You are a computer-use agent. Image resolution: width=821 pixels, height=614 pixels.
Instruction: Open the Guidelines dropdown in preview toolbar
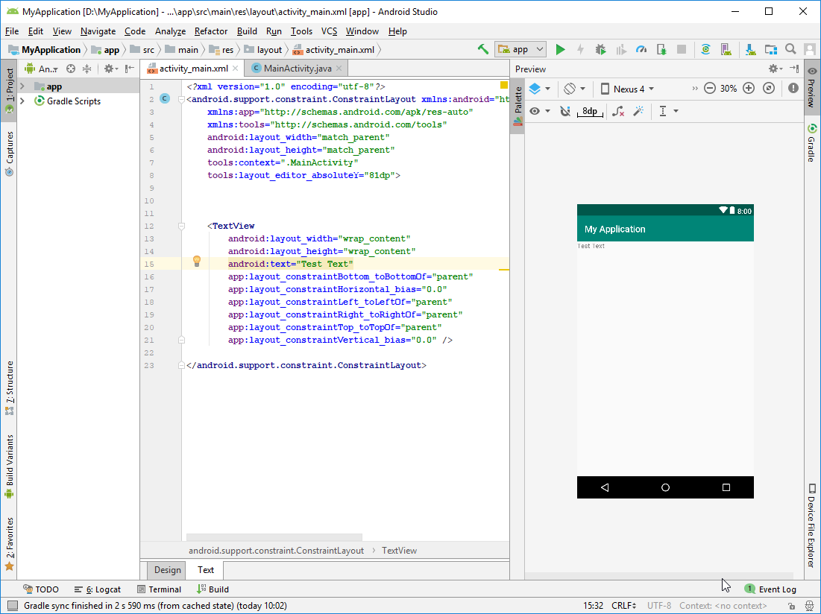667,111
